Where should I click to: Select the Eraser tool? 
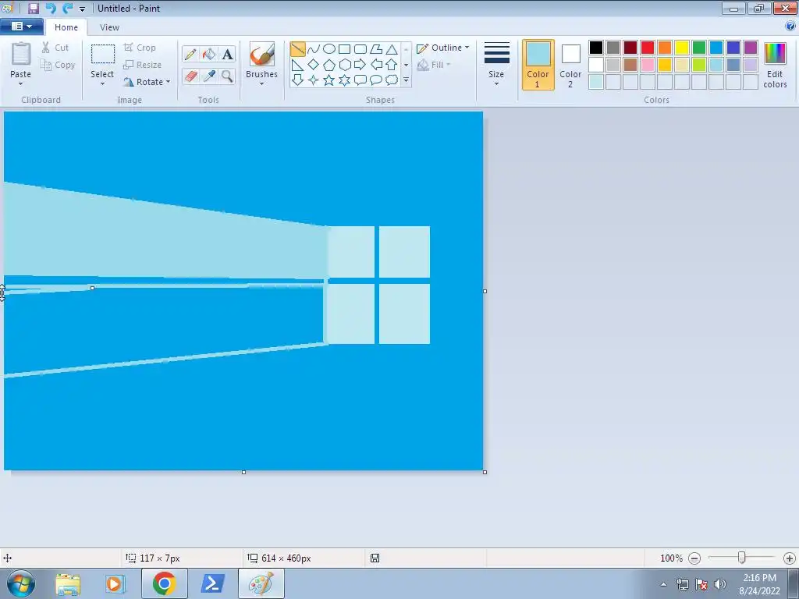pyautogui.click(x=190, y=76)
